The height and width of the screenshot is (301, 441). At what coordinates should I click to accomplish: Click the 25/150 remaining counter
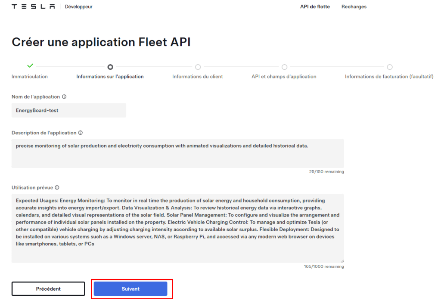(x=326, y=171)
